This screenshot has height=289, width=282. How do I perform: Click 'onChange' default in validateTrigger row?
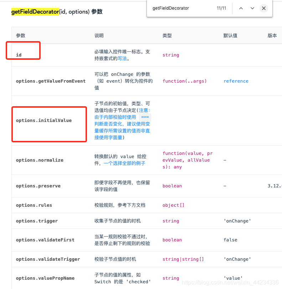point(237,259)
